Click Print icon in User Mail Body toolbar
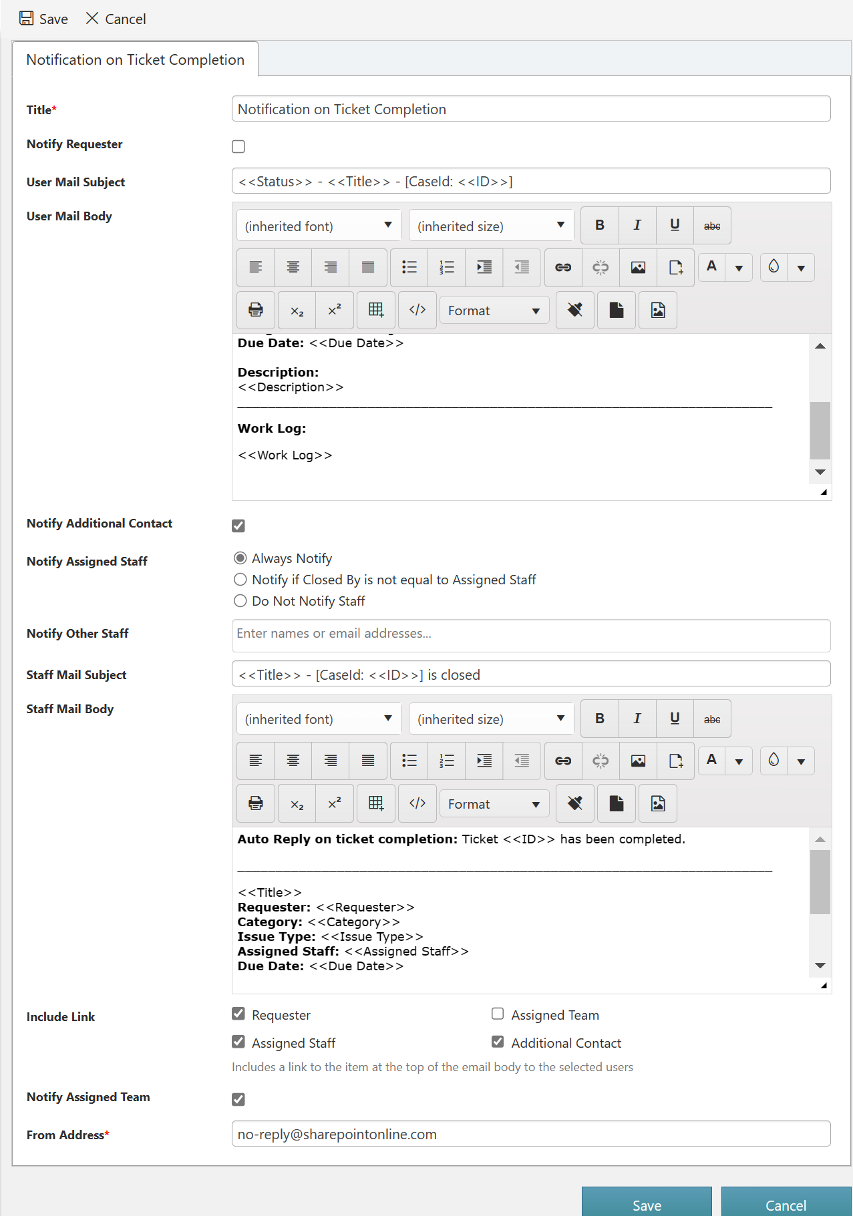853x1216 pixels. pyautogui.click(x=256, y=311)
